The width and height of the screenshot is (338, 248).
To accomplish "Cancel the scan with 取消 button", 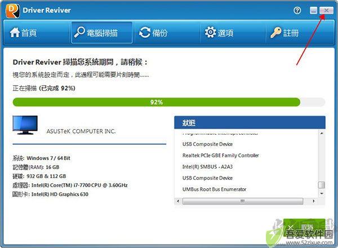I will (x=304, y=227).
